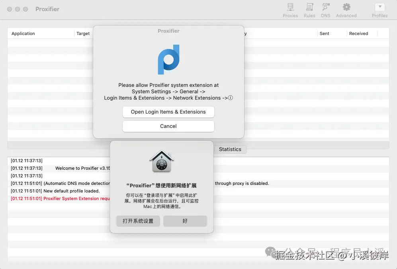The image size is (397, 269).
Task: Click the 打开系统设置 button
Action: pos(138,221)
